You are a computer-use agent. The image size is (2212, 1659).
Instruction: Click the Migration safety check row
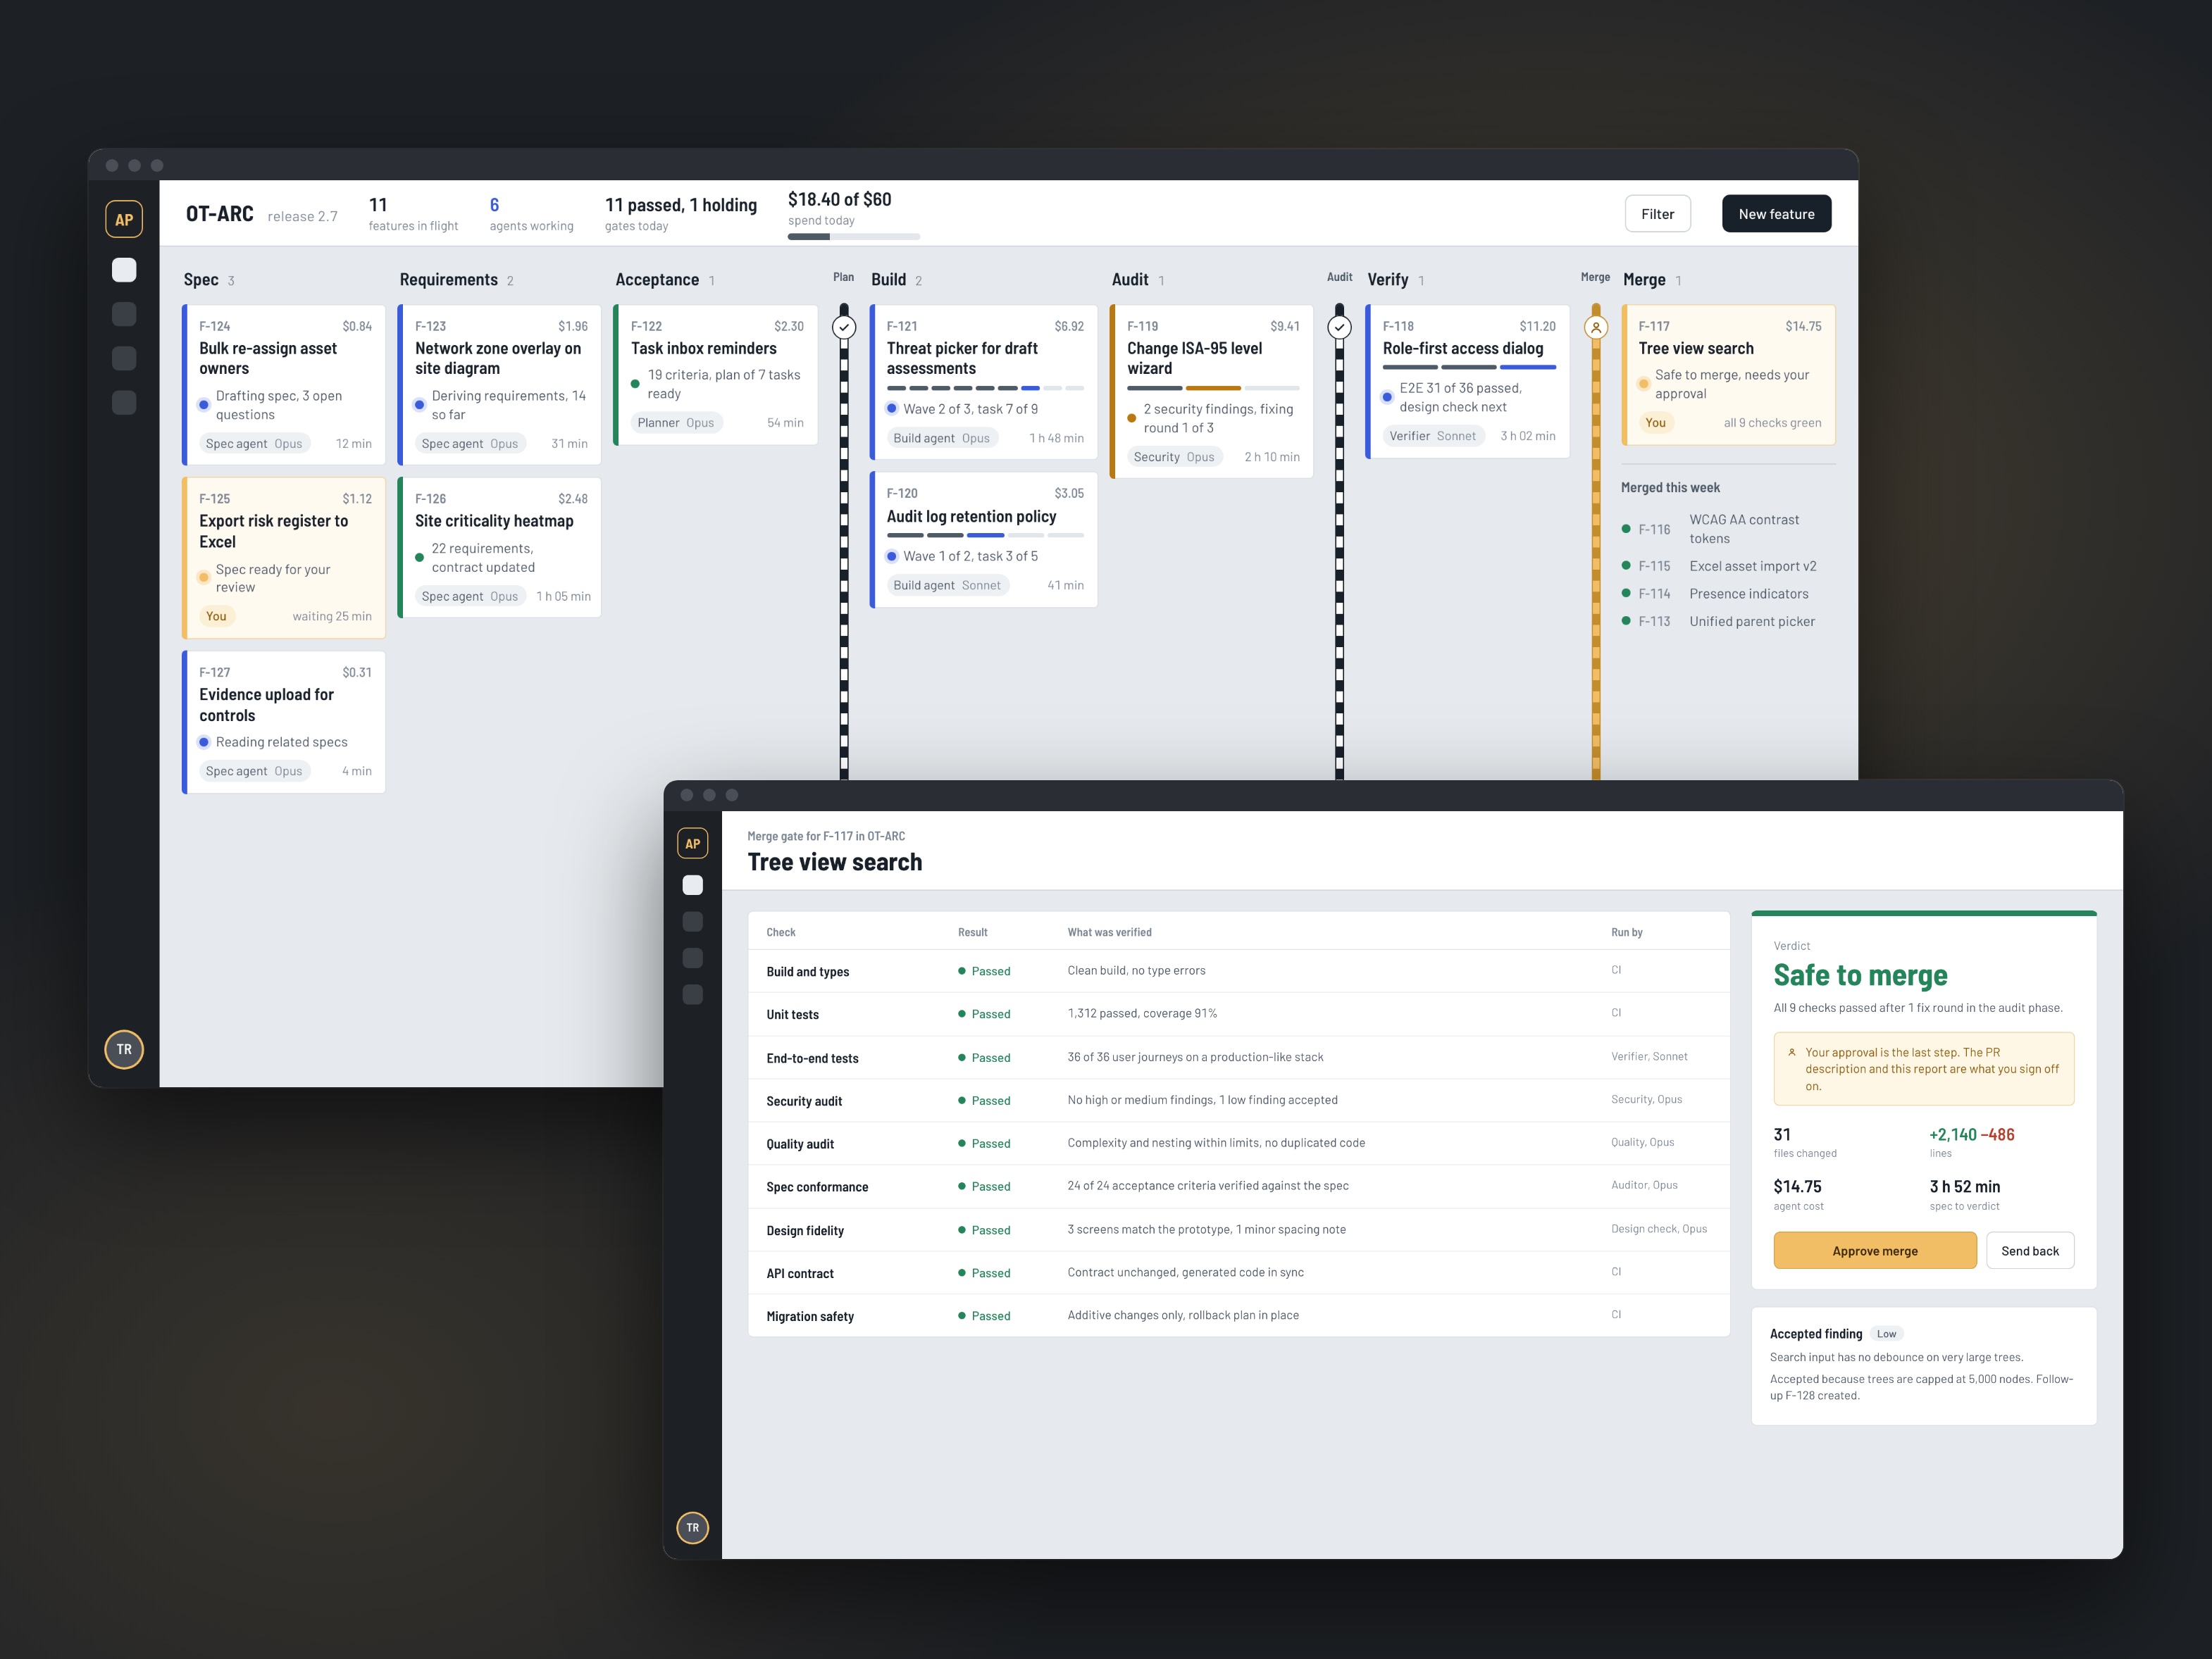1238,1315
